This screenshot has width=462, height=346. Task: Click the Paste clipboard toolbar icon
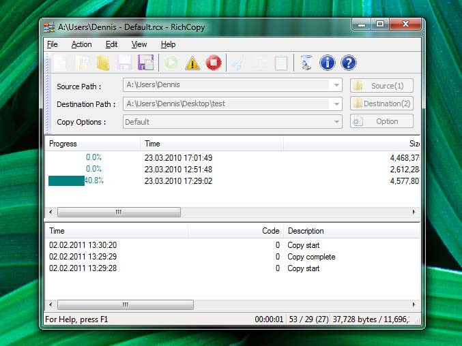click(280, 63)
